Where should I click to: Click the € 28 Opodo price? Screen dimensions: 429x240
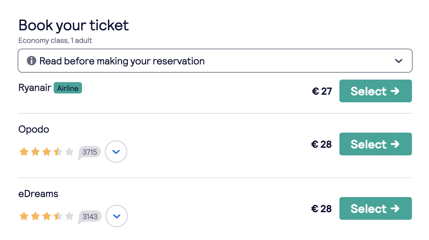click(x=321, y=144)
